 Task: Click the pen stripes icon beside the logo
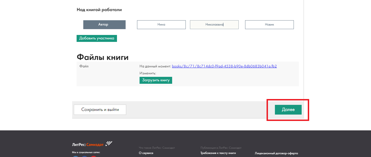click(x=109, y=143)
